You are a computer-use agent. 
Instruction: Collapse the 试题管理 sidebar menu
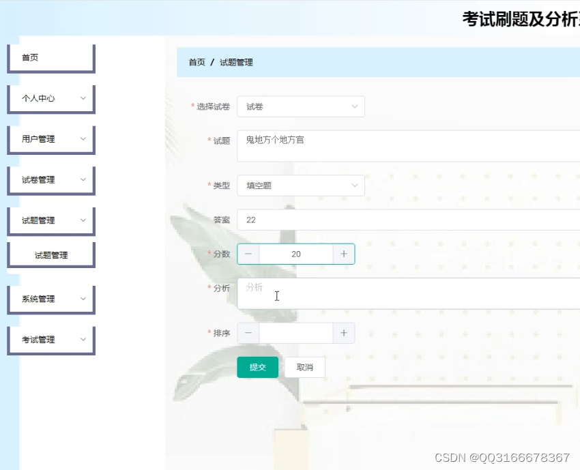50,220
